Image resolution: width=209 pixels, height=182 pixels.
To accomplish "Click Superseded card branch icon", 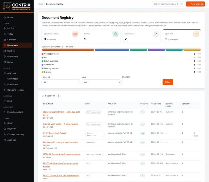I will point(155,34).
